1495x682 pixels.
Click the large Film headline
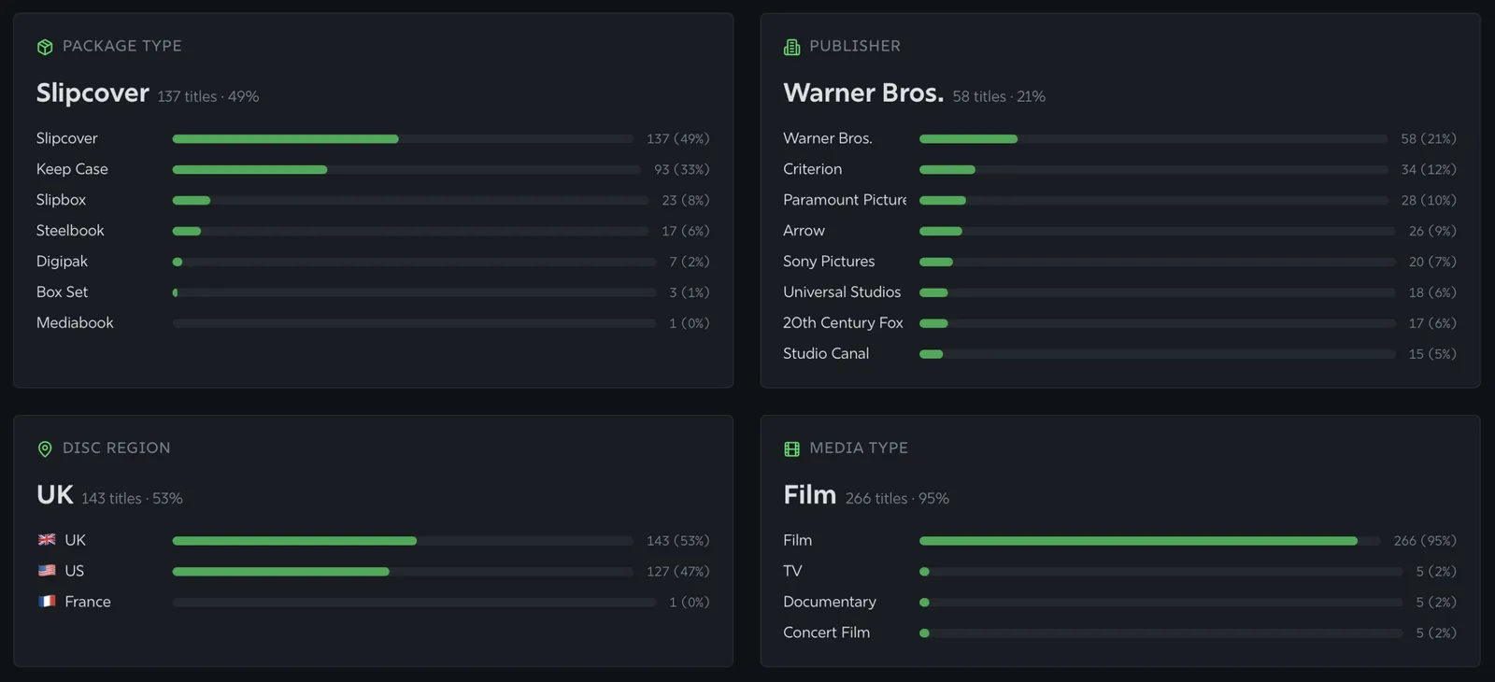(809, 495)
